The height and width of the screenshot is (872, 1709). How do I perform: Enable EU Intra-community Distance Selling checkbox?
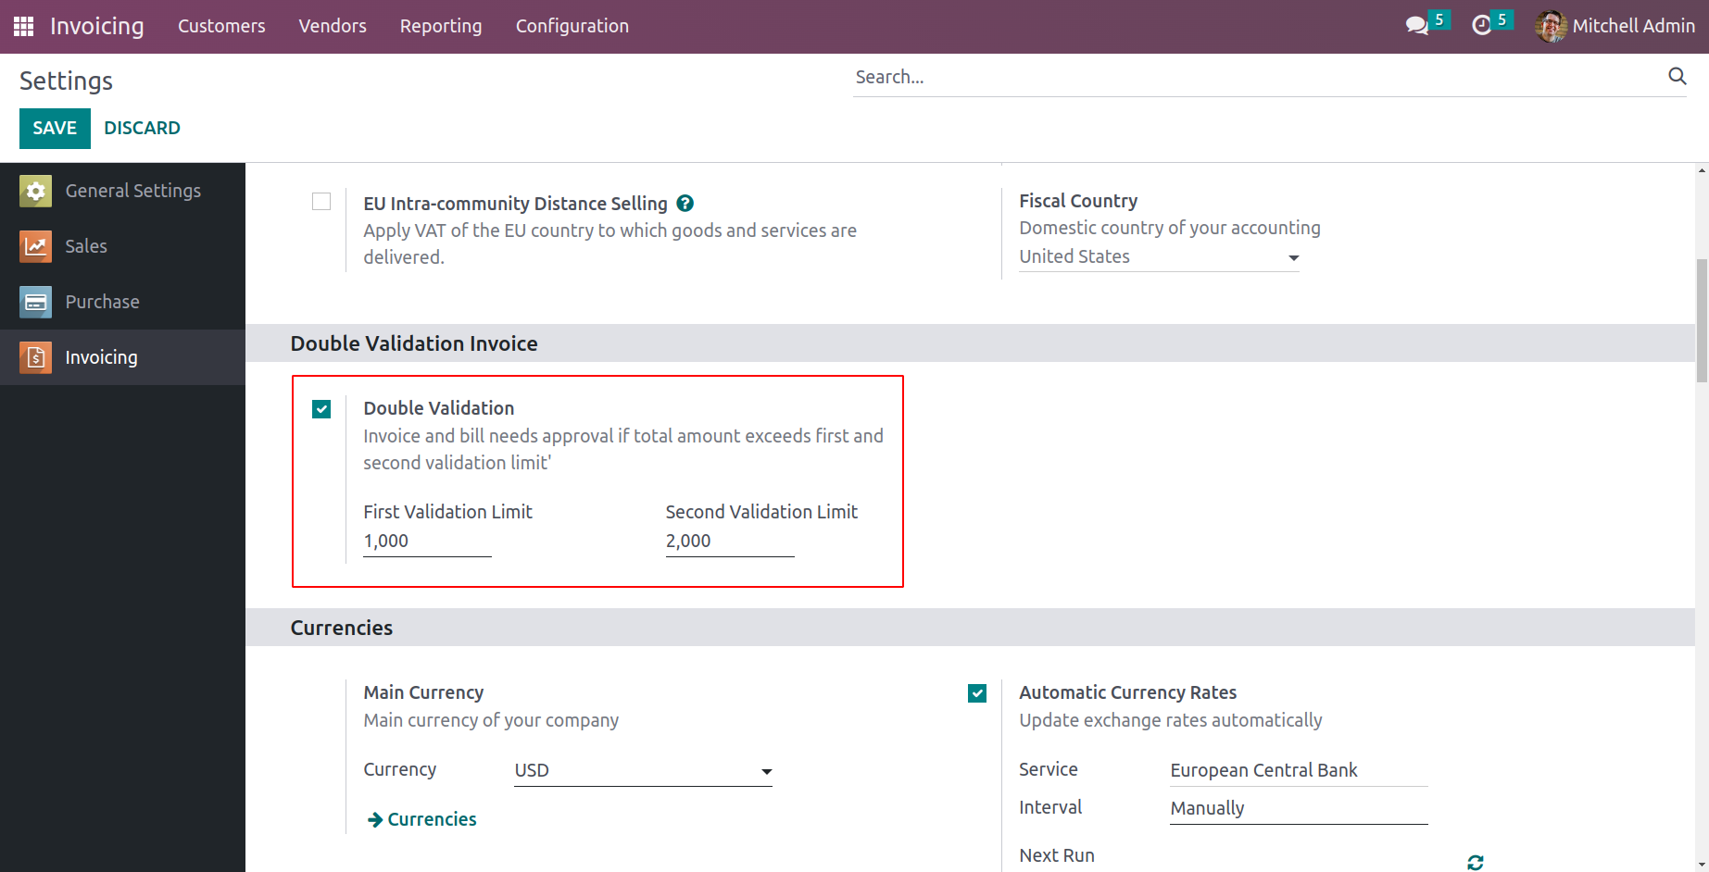point(321,202)
